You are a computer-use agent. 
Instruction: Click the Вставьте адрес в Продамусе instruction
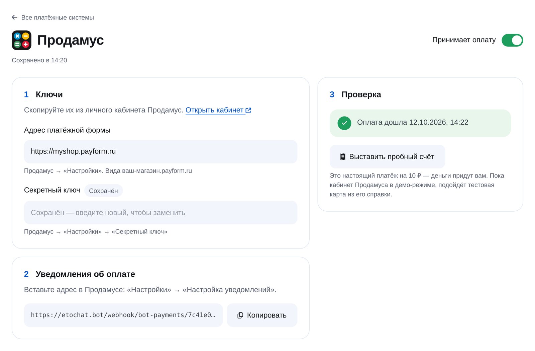tap(150, 290)
